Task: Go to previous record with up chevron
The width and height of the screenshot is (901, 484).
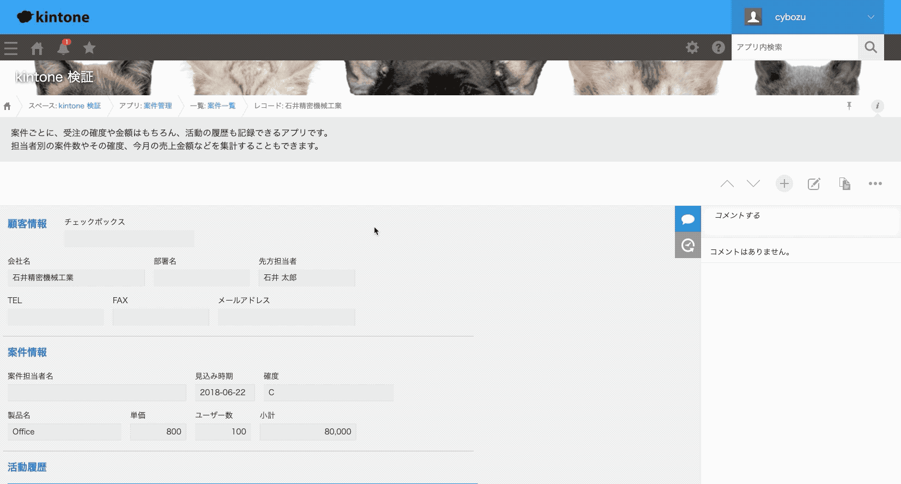Action: click(727, 184)
